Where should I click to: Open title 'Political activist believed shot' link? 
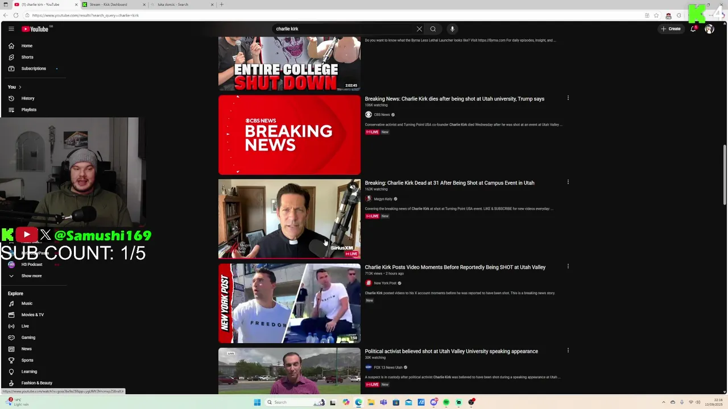coord(451,351)
